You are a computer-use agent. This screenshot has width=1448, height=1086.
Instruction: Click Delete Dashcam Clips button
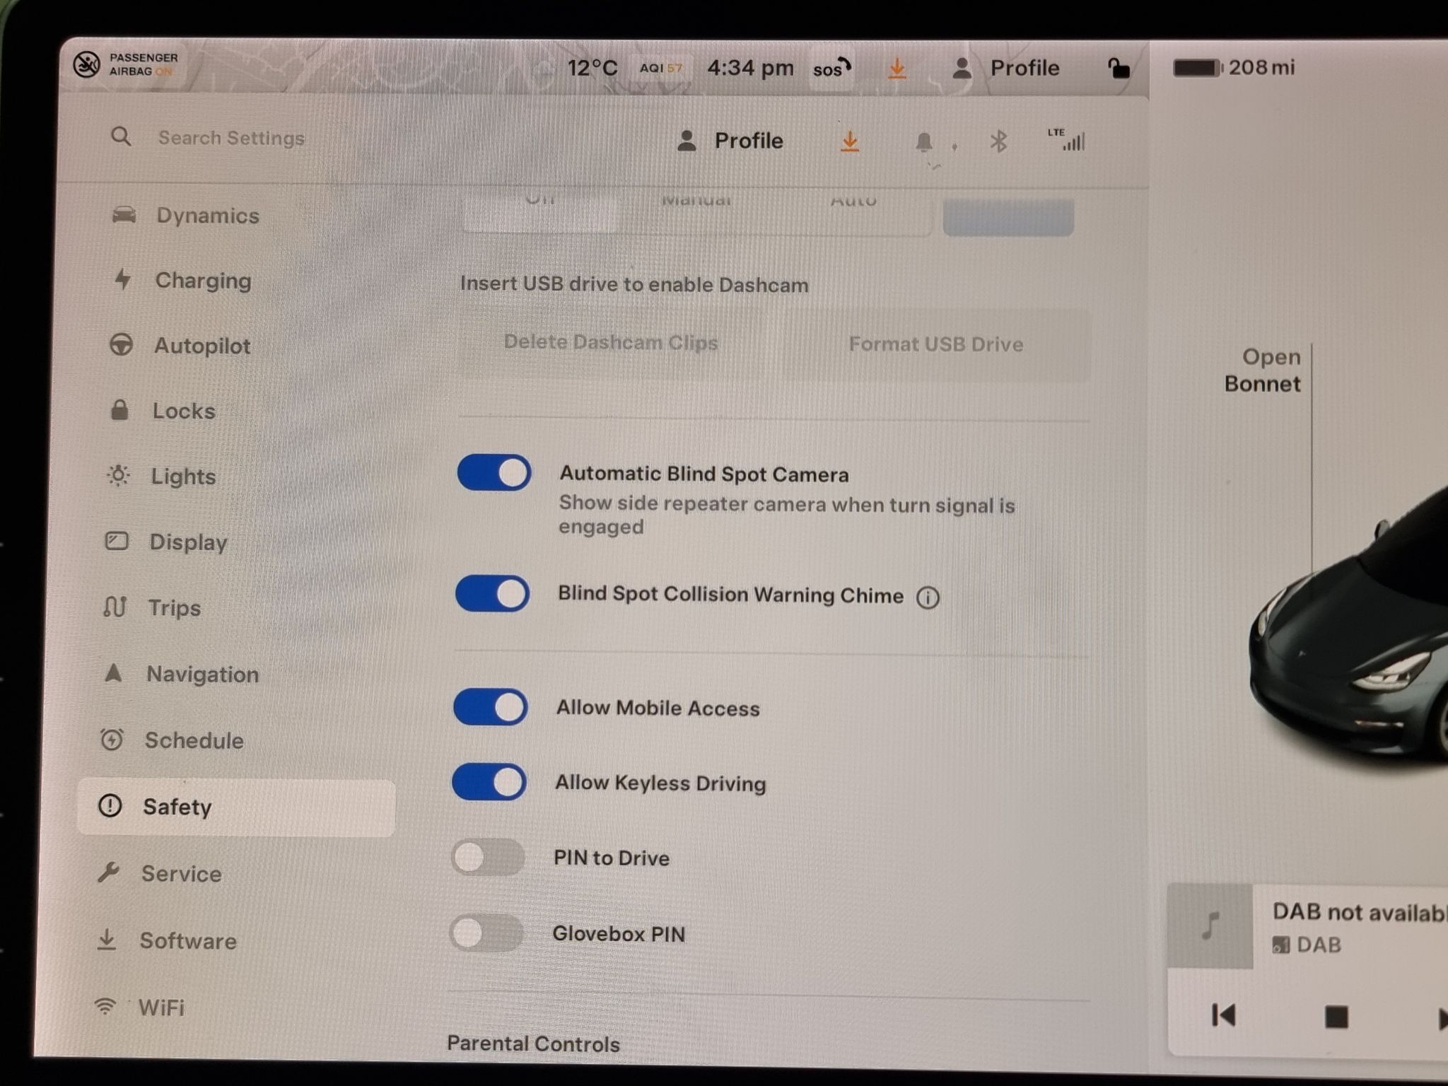point(611,342)
